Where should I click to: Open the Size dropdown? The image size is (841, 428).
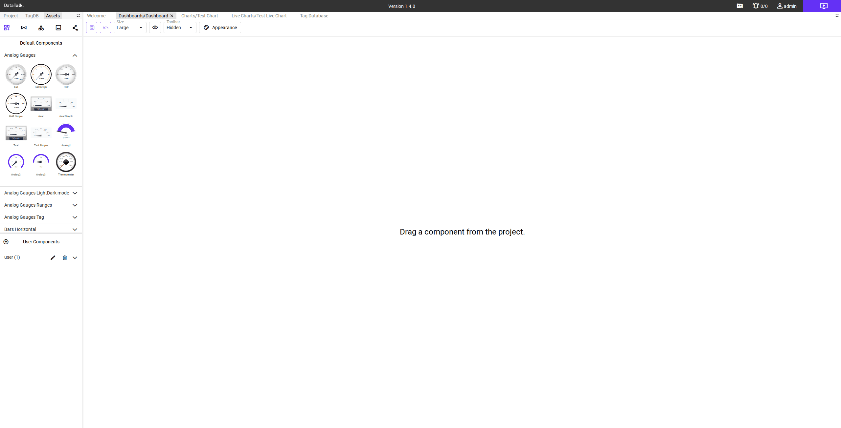[x=130, y=28]
